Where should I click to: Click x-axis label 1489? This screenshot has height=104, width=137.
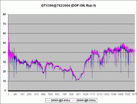click(121, 94)
